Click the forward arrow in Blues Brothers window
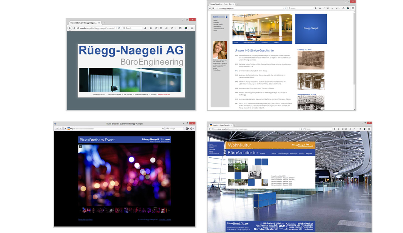The height and width of the screenshot is (233, 403). (61, 129)
